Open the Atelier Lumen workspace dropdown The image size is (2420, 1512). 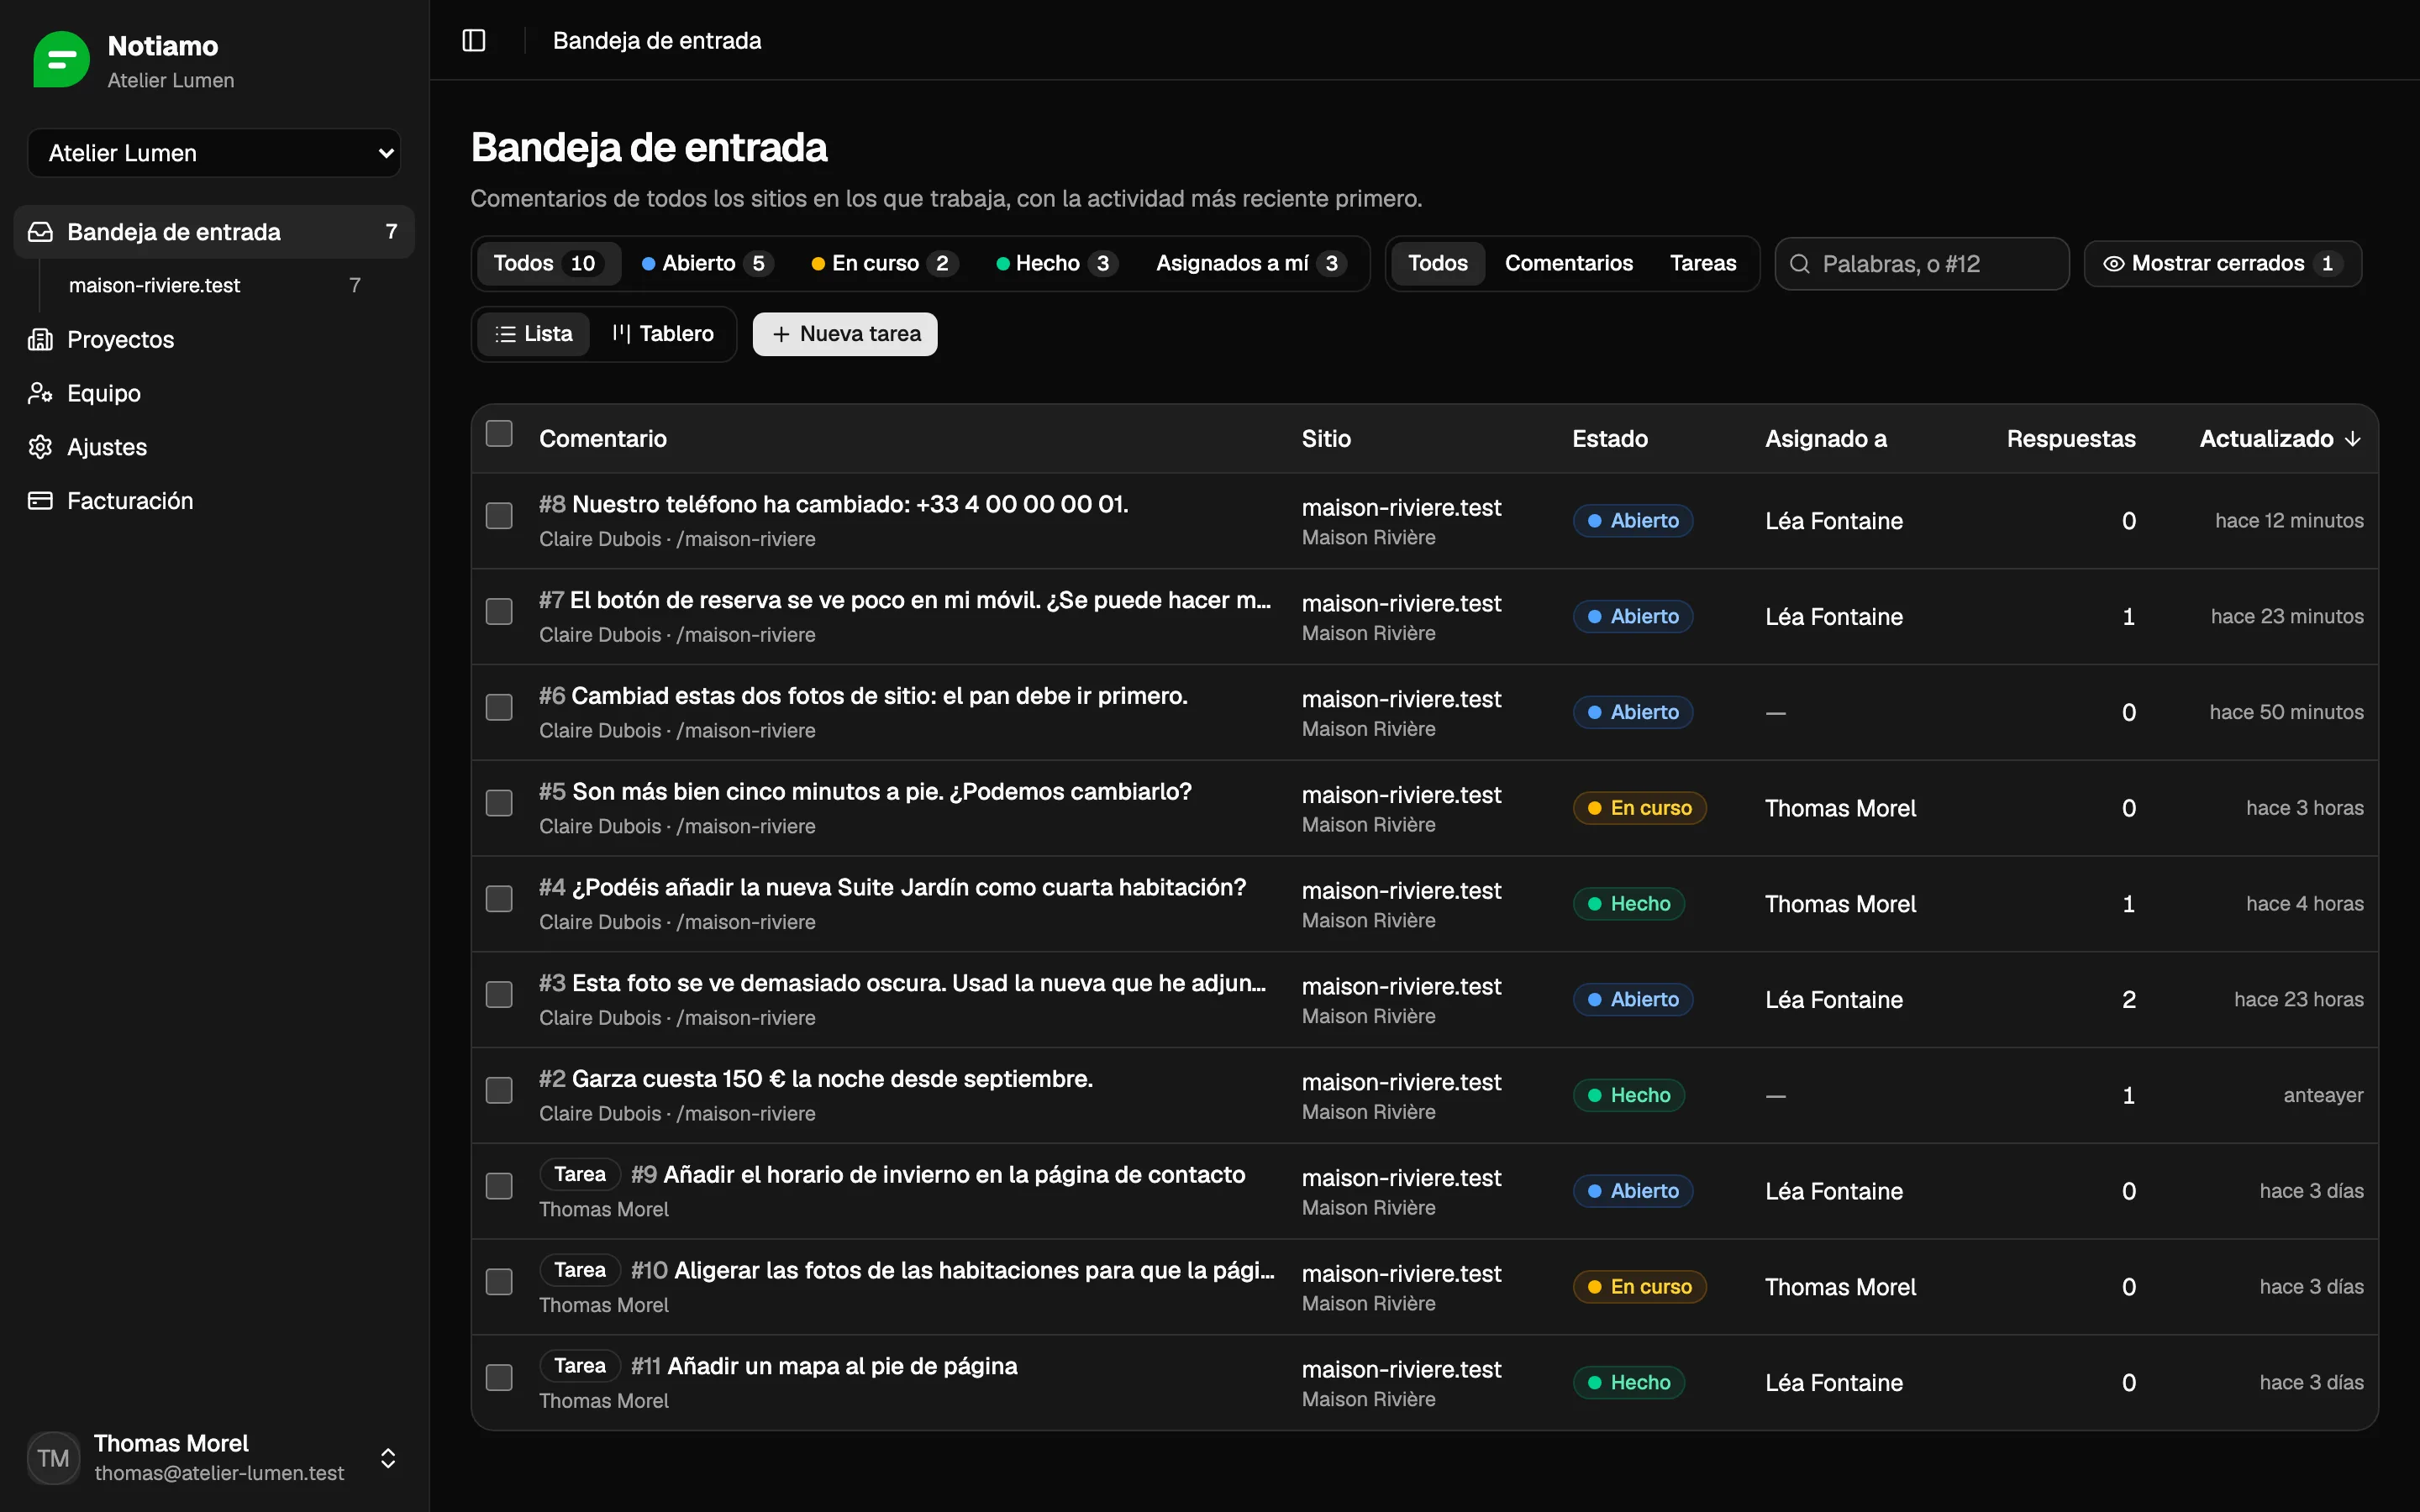click(x=214, y=153)
